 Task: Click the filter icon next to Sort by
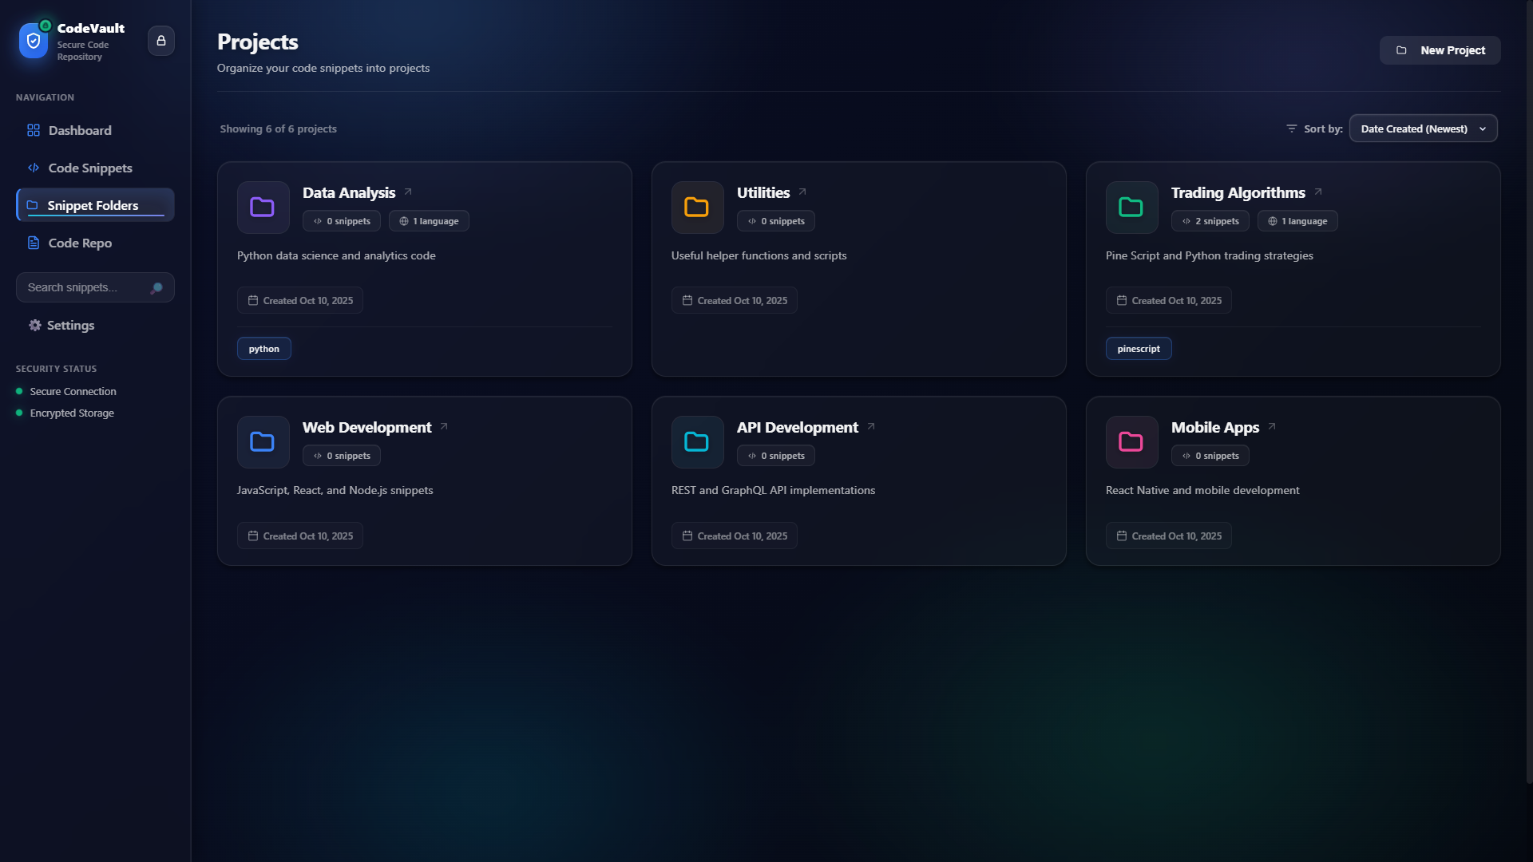click(1292, 128)
